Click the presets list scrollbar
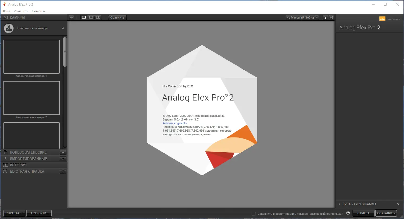The width and height of the screenshot is (404, 219). [x=65, y=52]
